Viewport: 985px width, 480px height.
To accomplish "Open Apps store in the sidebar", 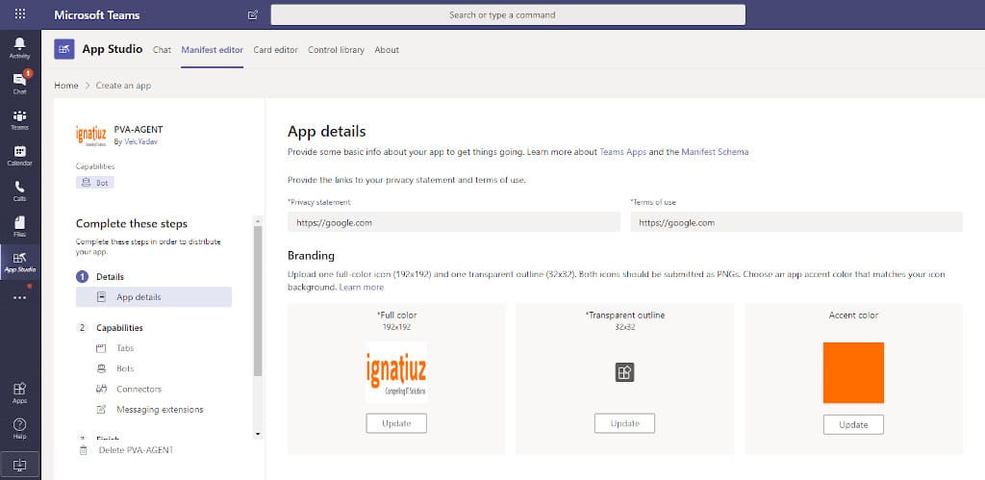I will click(19, 392).
